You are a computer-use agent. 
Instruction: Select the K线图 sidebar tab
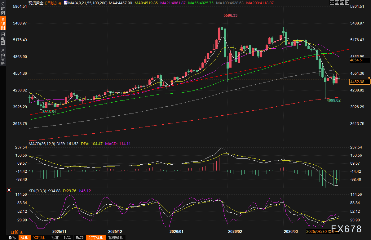[x=3, y=24]
